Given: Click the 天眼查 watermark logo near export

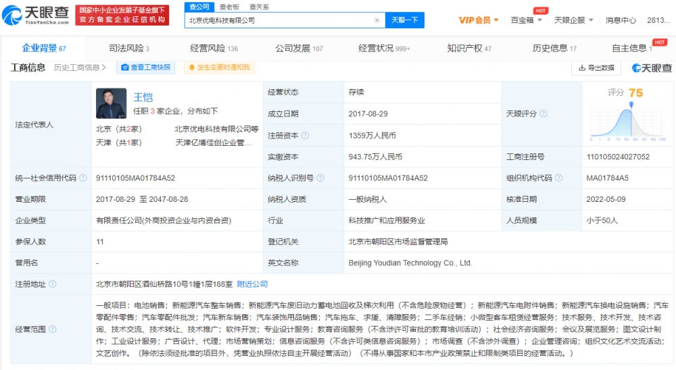Looking at the screenshot, I should tap(652, 68).
